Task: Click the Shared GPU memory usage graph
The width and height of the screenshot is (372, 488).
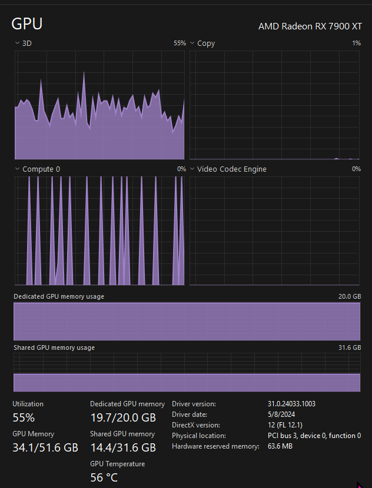Action: (x=187, y=372)
